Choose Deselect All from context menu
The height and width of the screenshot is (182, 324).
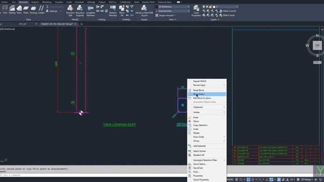207,155
